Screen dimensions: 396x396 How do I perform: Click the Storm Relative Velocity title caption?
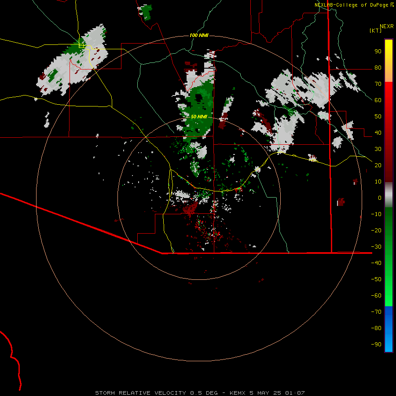click(200, 393)
